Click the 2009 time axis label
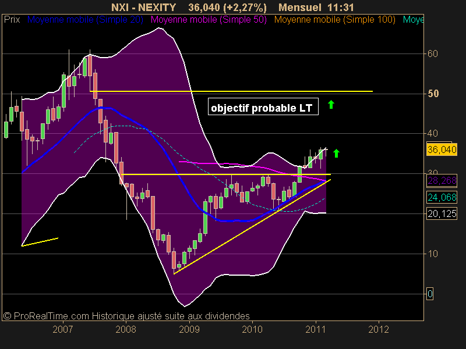 click(x=189, y=329)
